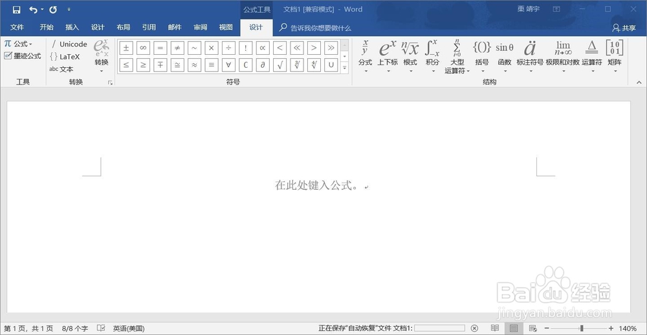Screen dimensions: 647x335
Task: Insert the much-less-than ≪ symbol
Action: pos(297,48)
